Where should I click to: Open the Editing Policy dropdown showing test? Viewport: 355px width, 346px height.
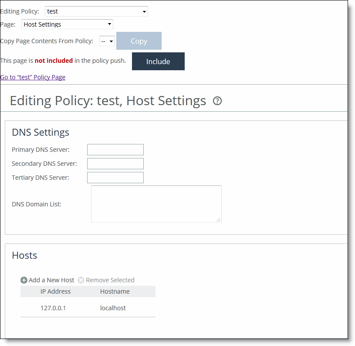click(96, 11)
